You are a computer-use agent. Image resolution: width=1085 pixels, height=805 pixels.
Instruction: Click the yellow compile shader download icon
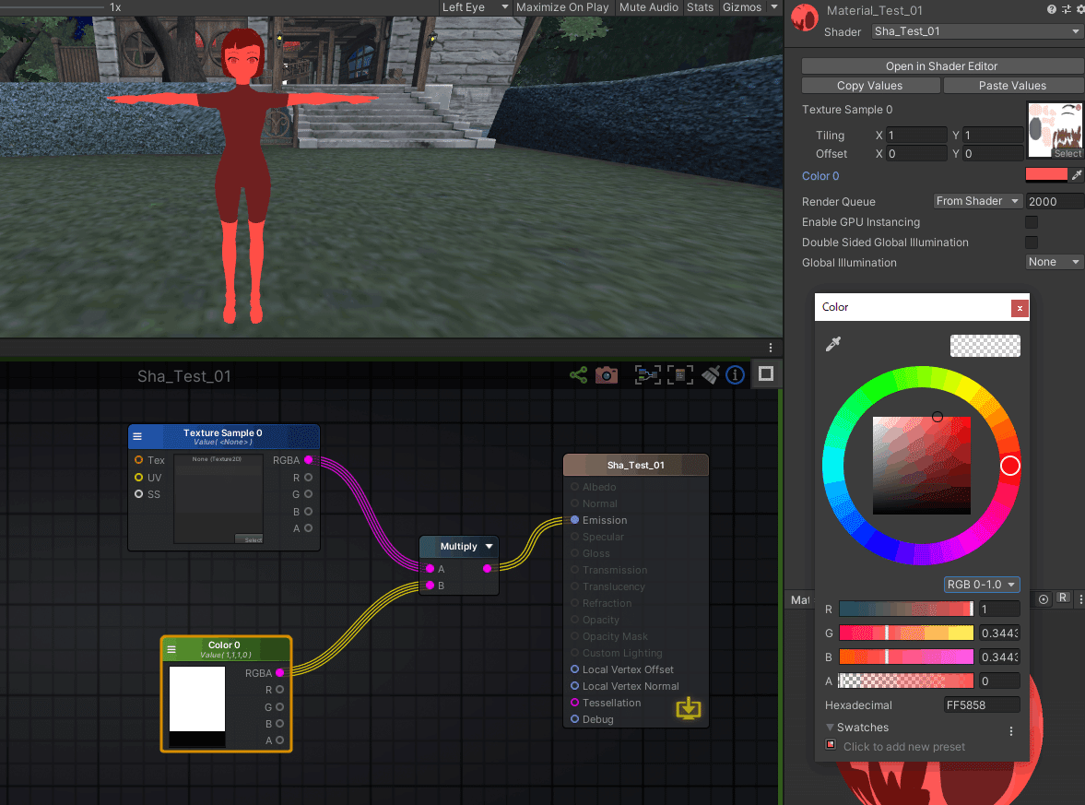click(x=689, y=708)
